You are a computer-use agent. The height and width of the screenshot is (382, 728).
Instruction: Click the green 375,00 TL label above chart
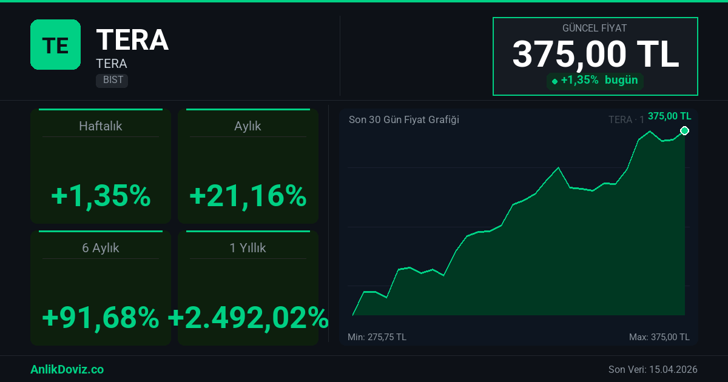(x=669, y=116)
